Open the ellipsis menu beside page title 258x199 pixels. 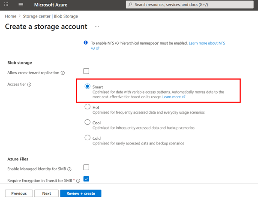(97, 26)
